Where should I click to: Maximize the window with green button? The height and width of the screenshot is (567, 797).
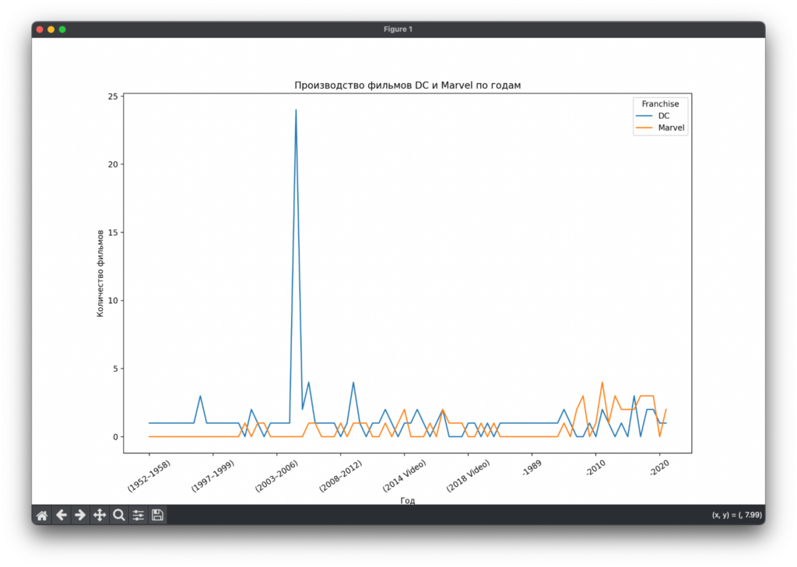[x=63, y=30]
